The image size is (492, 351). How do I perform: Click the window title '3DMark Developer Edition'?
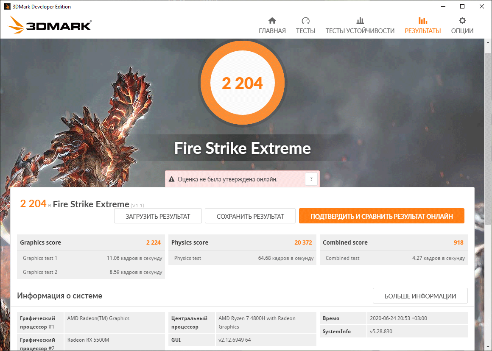pos(42,7)
